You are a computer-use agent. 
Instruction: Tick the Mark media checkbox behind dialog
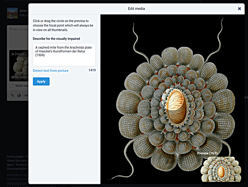click(11, 86)
